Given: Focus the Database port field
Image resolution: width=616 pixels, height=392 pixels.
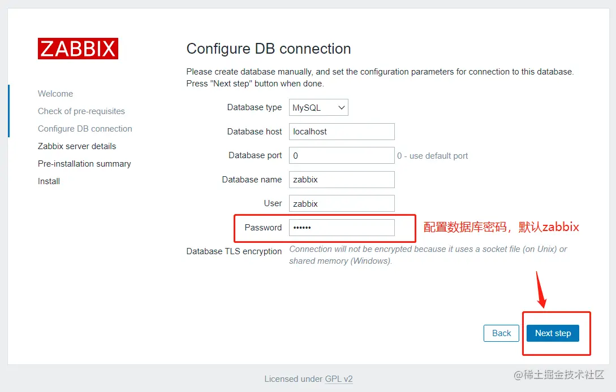Looking at the screenshot, I should 342,155.
